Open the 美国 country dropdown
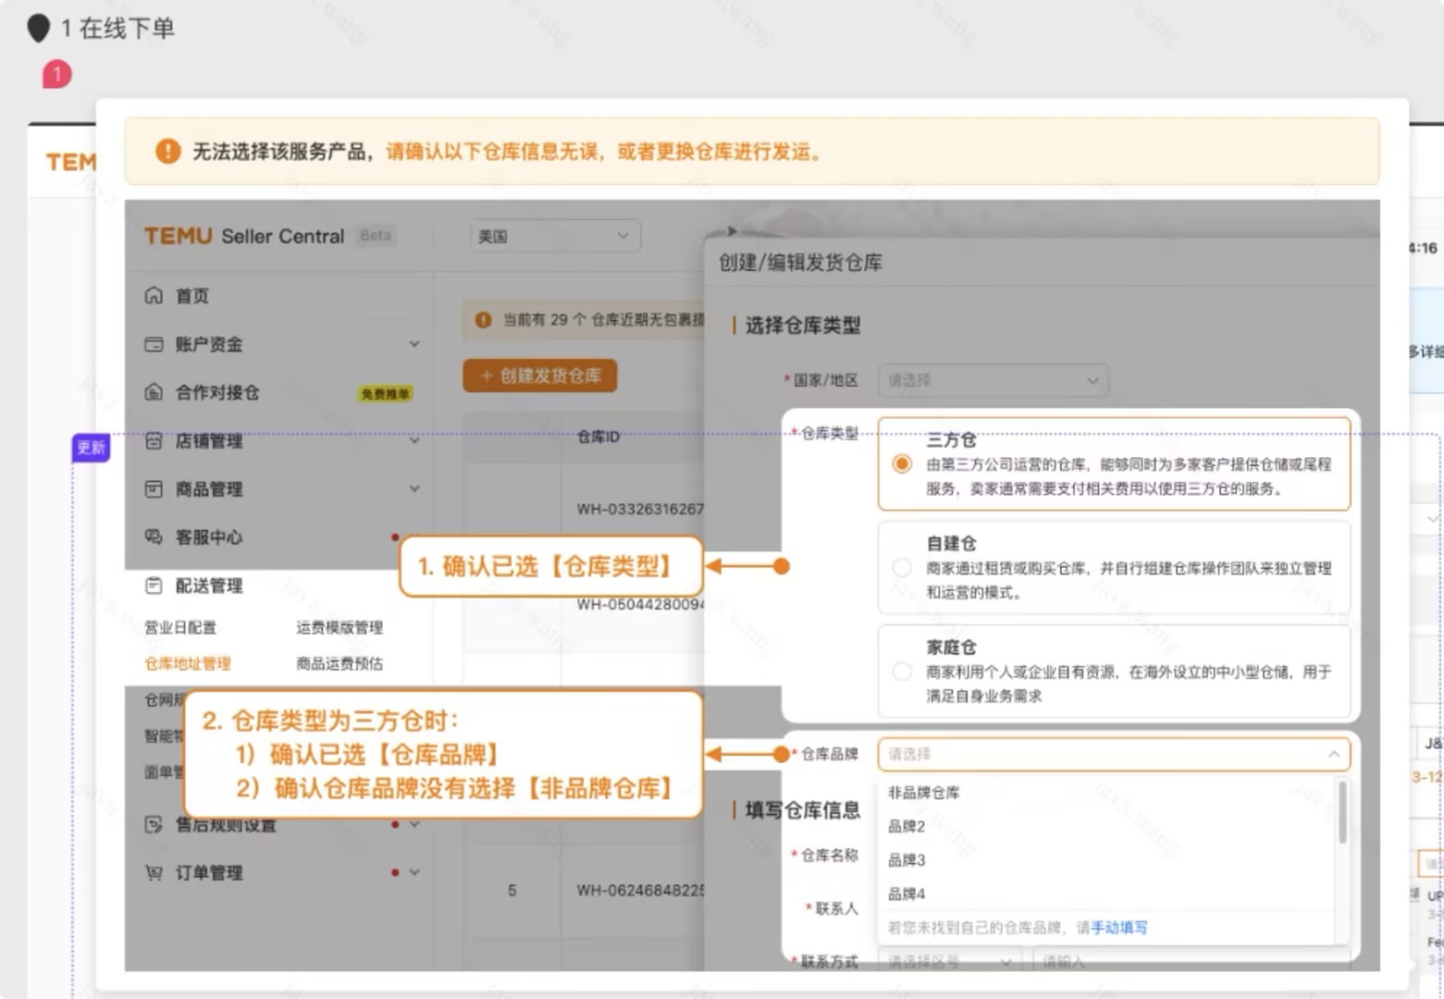Viewport: 1444px width, 999px height. click(x=554, y=236)
